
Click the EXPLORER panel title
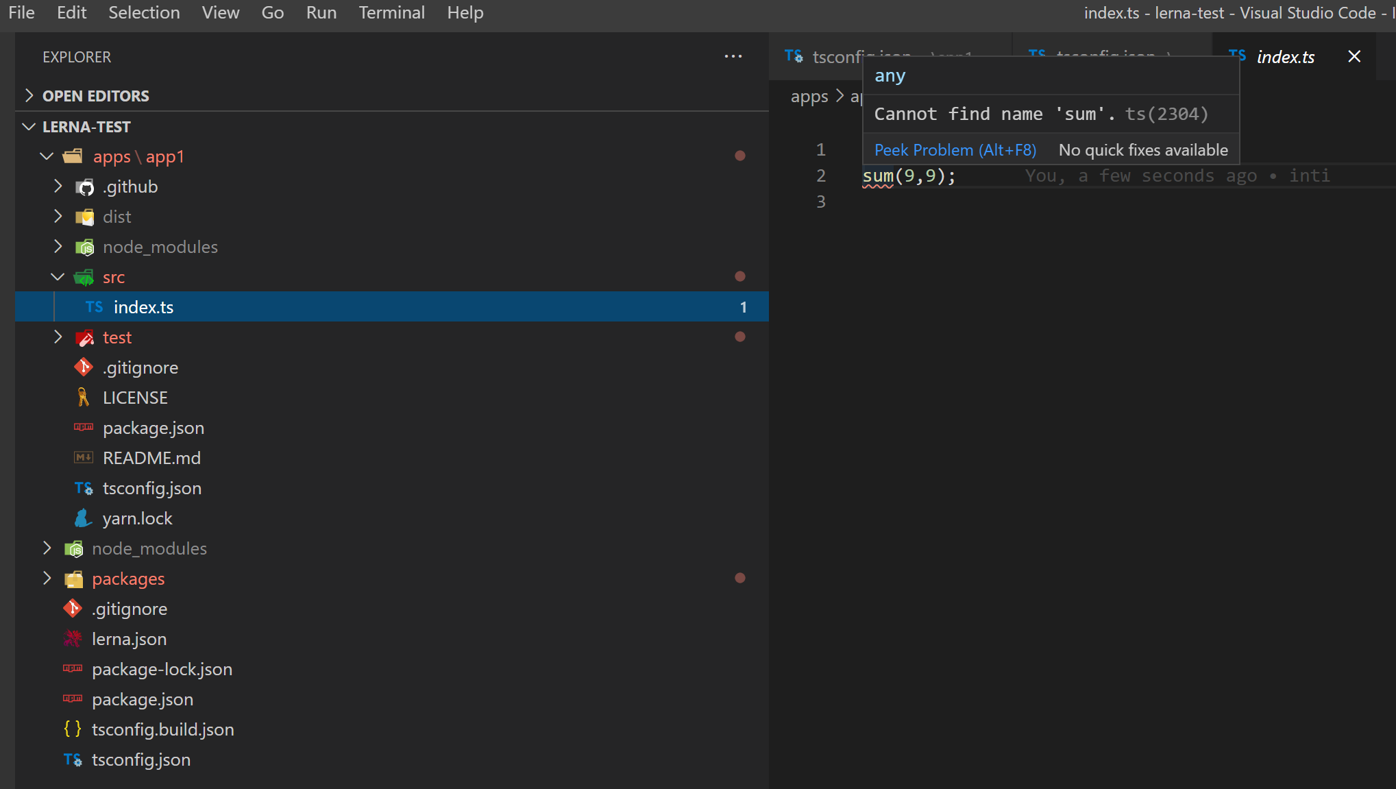click(77, 57)
